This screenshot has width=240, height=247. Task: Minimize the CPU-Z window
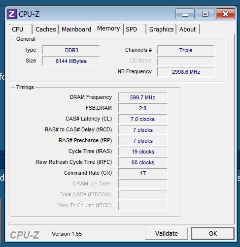185,14
